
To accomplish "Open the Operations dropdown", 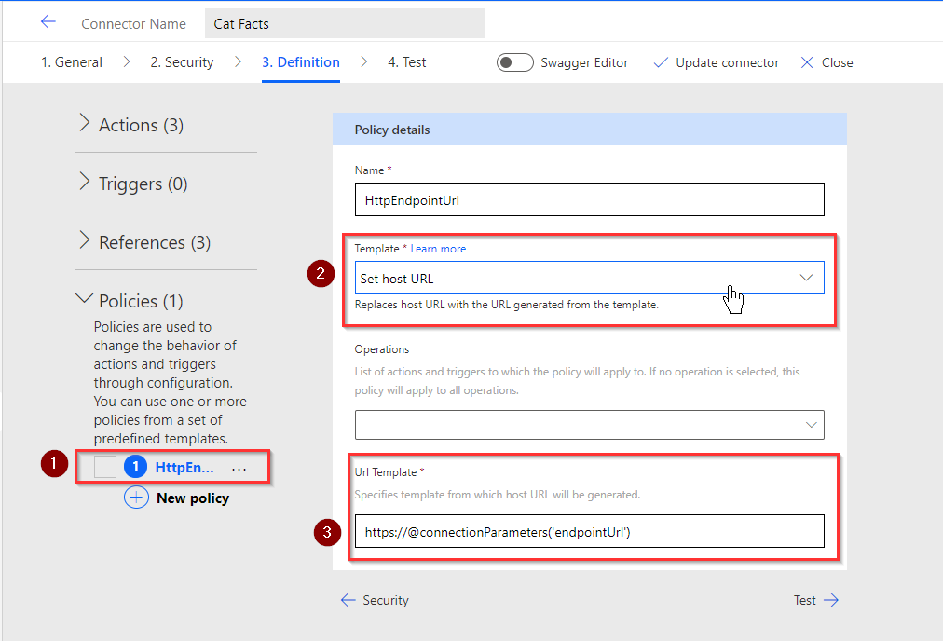I will pos(589,425).
